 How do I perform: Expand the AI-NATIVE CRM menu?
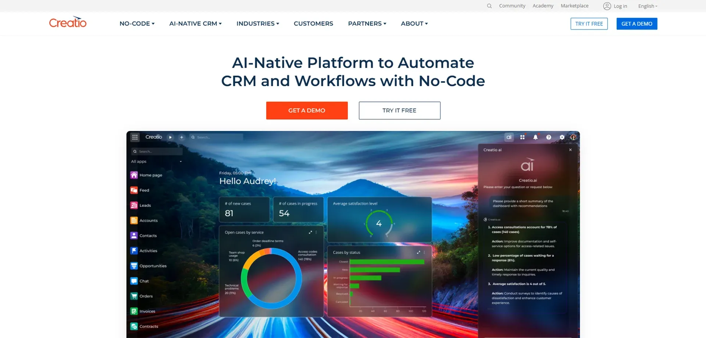point(195,24)
